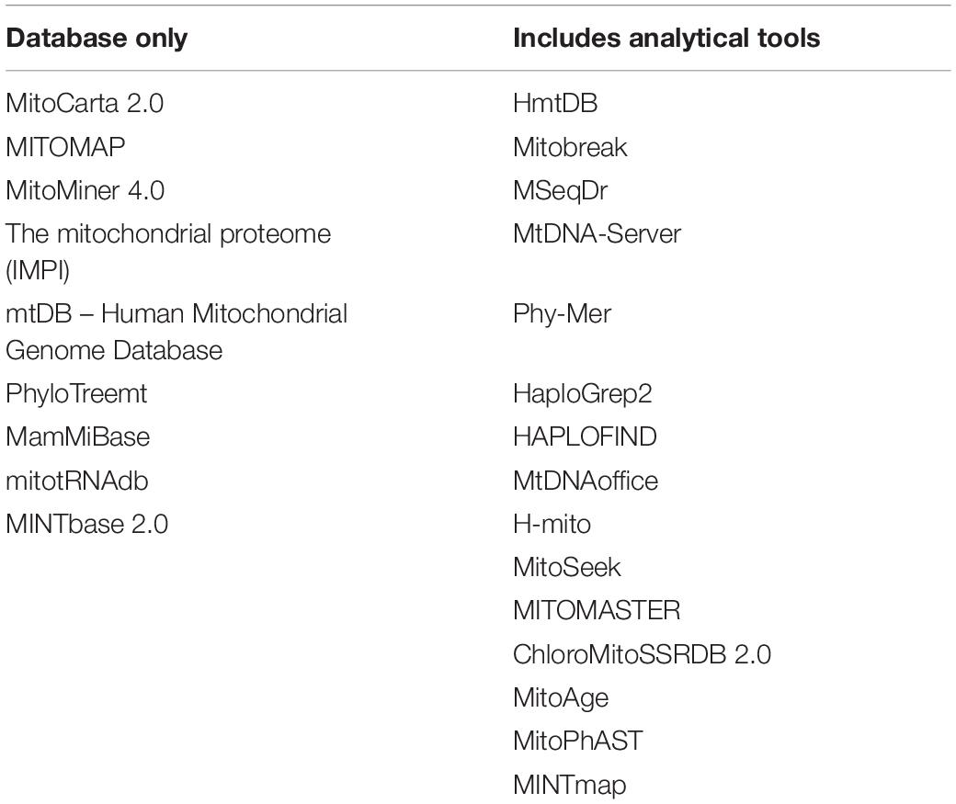Click the 'Database only' column header
The width and height of the screenshot is (956, 804).
coord(97,39)
